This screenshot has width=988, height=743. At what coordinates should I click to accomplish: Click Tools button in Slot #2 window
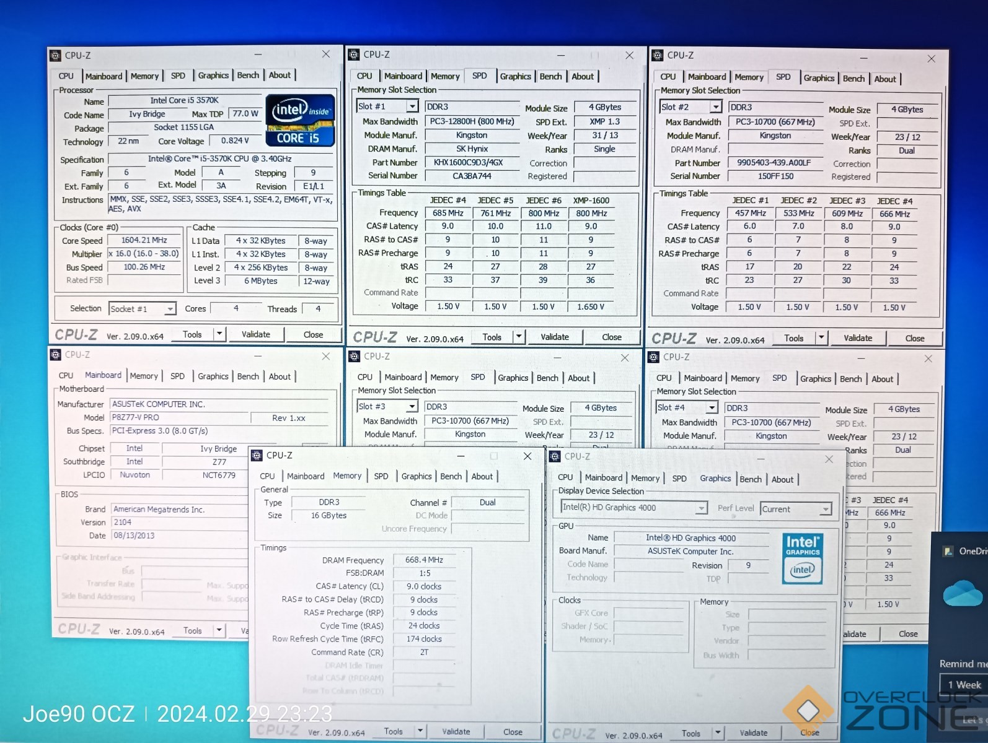pos(793,338)
